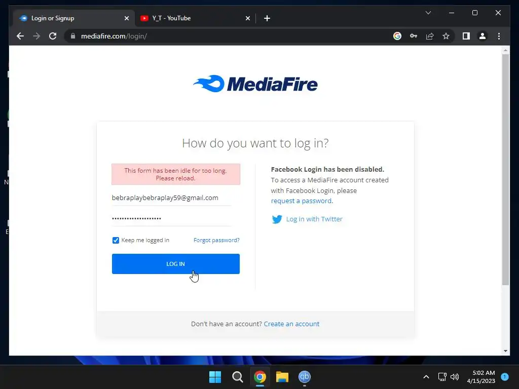Reload the MediaFire login page
Screen dimensions: 519x389
click(53, 36)
